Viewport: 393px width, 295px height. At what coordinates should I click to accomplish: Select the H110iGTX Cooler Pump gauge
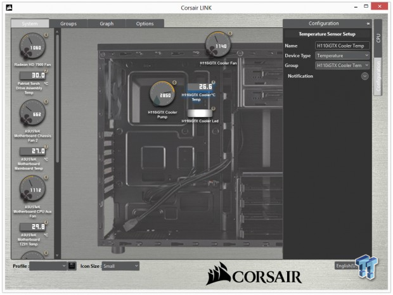coord(162,94)
